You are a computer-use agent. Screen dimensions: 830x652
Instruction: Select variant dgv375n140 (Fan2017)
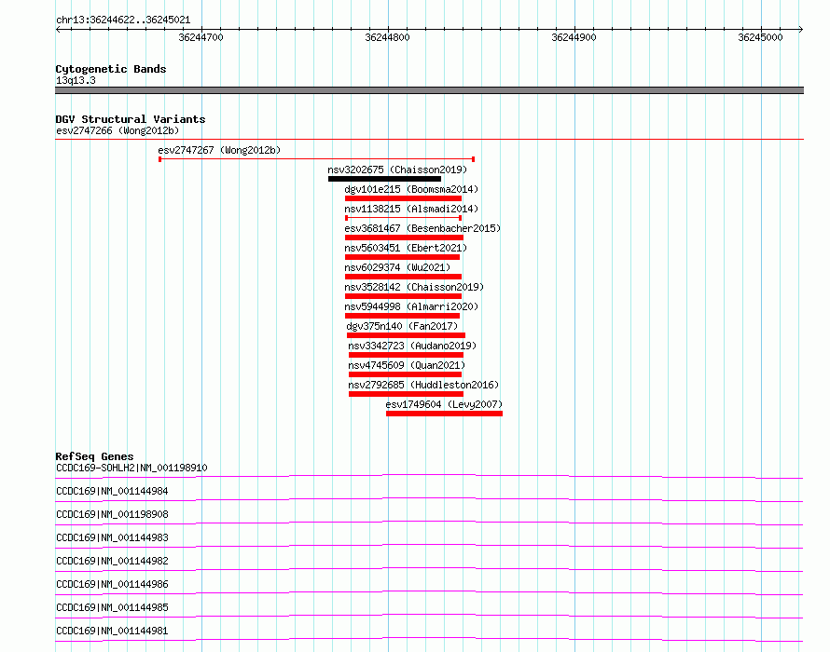[402, 326]
